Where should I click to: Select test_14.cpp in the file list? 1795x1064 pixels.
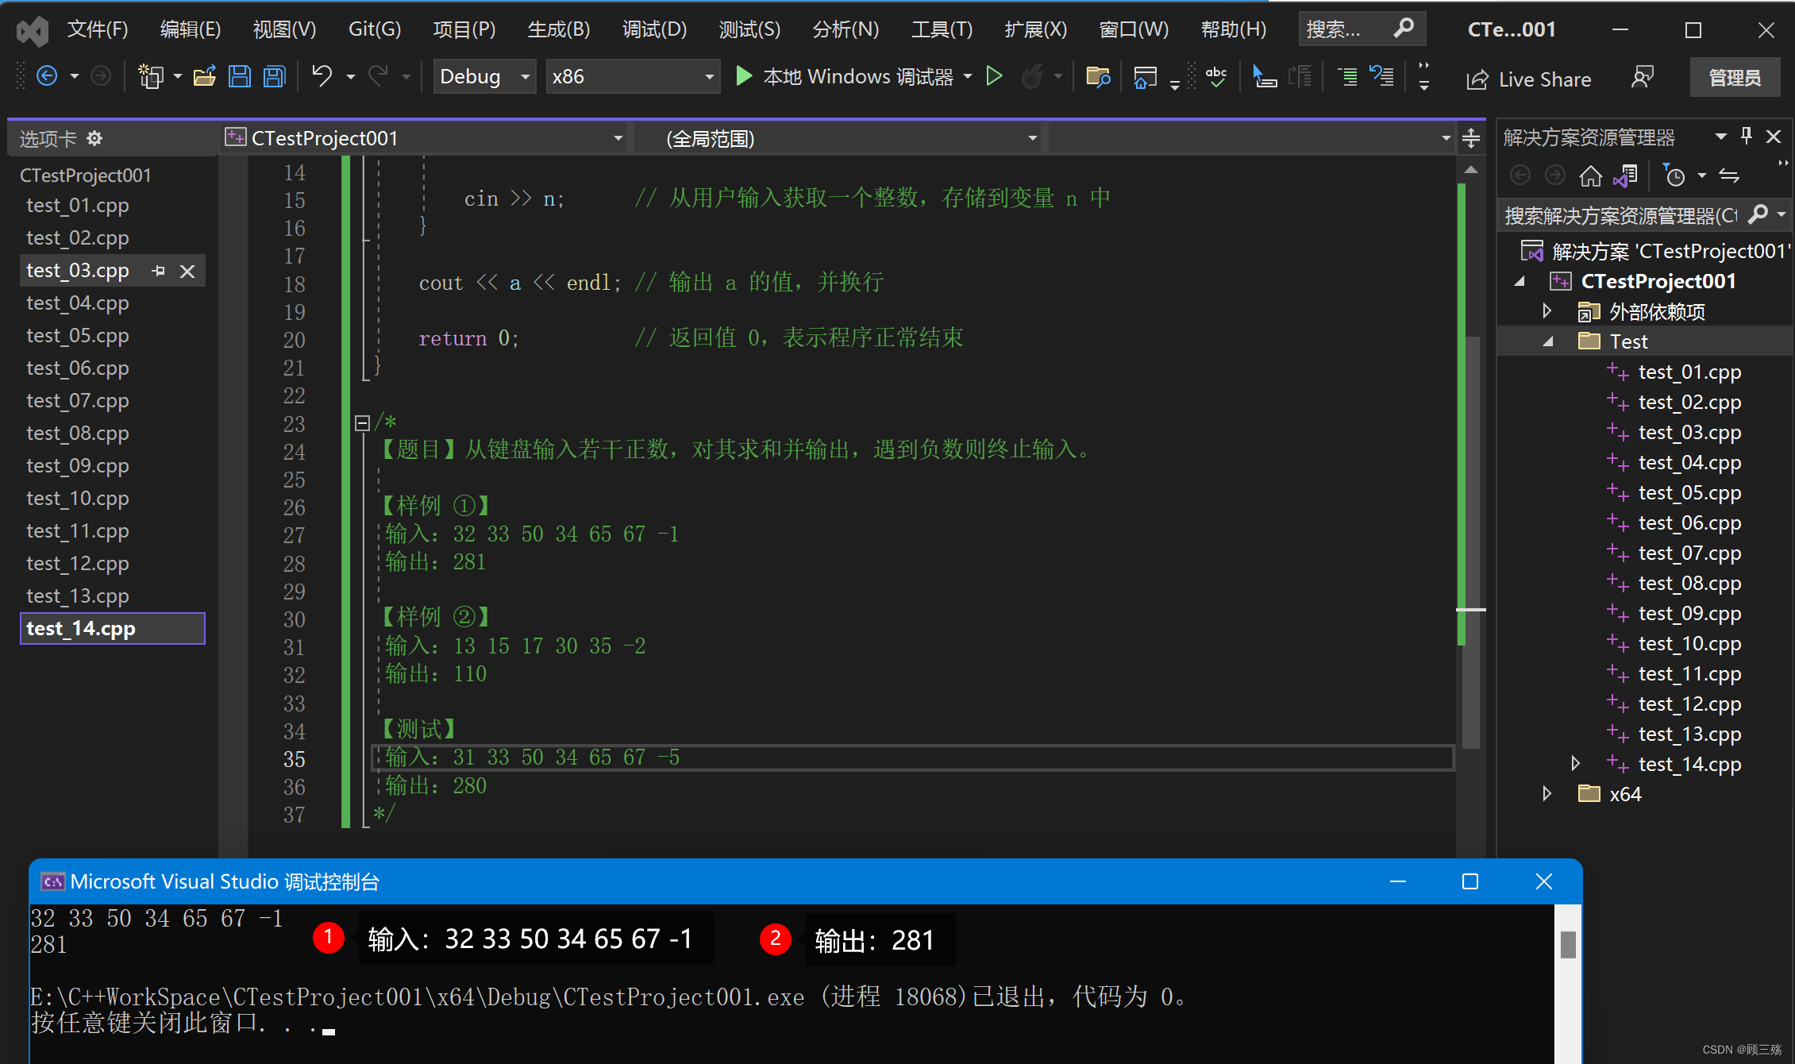80,628
